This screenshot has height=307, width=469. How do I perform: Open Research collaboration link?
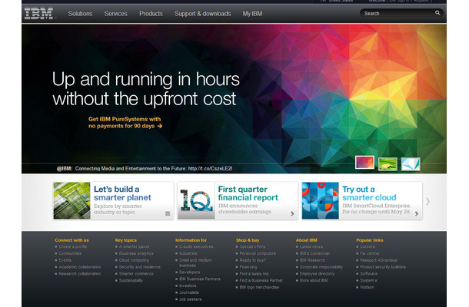click(79, 273)
